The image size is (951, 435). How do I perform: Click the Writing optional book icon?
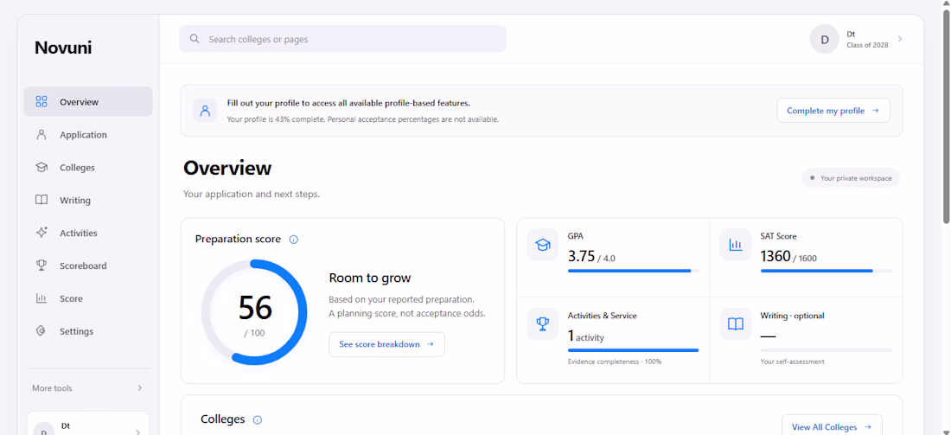coord(735,324)
